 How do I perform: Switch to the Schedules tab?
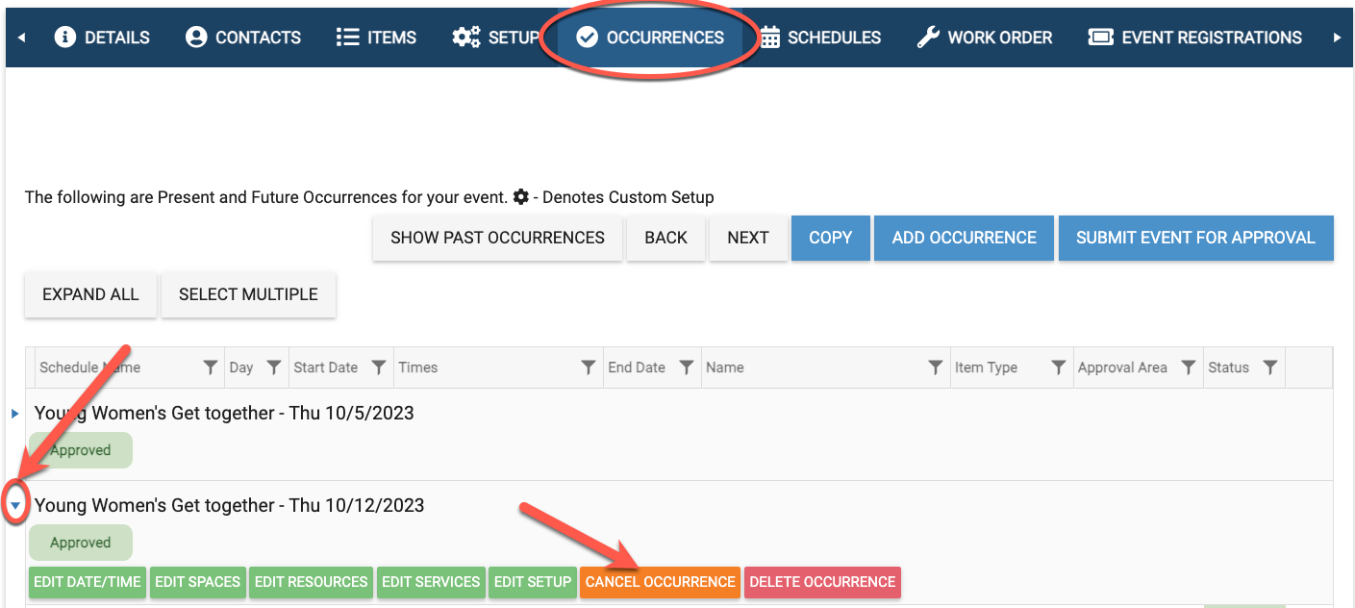(x=820, y=38)
